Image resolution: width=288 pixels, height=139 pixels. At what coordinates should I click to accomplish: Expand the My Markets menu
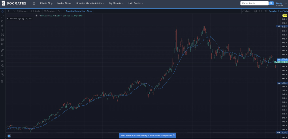pyautogui.click(x=116, y=3)
